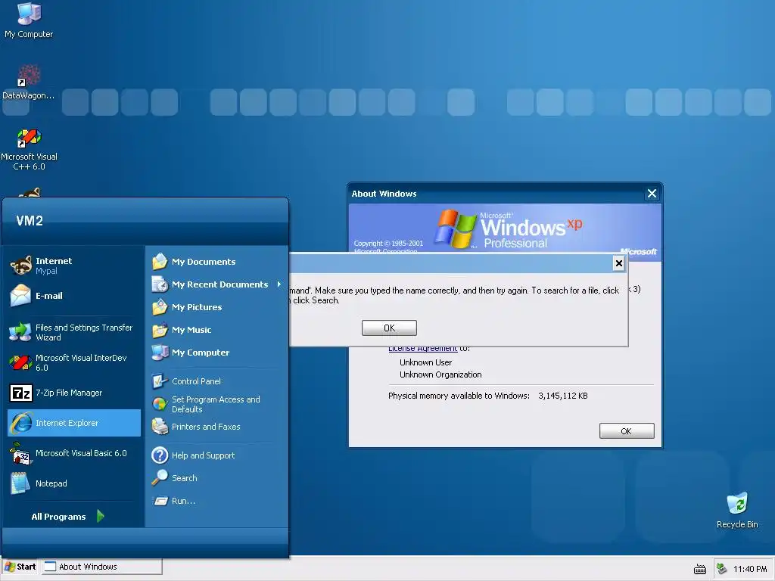The image size is (775, 581).
Task: Open Set Program Access and Defaults icon
Action: pyautogui.click(x=160, y=404)
